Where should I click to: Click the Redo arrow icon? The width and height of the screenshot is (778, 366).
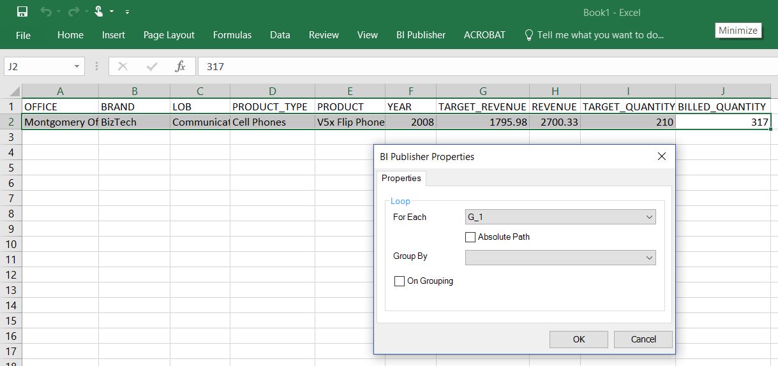(72, 11)
